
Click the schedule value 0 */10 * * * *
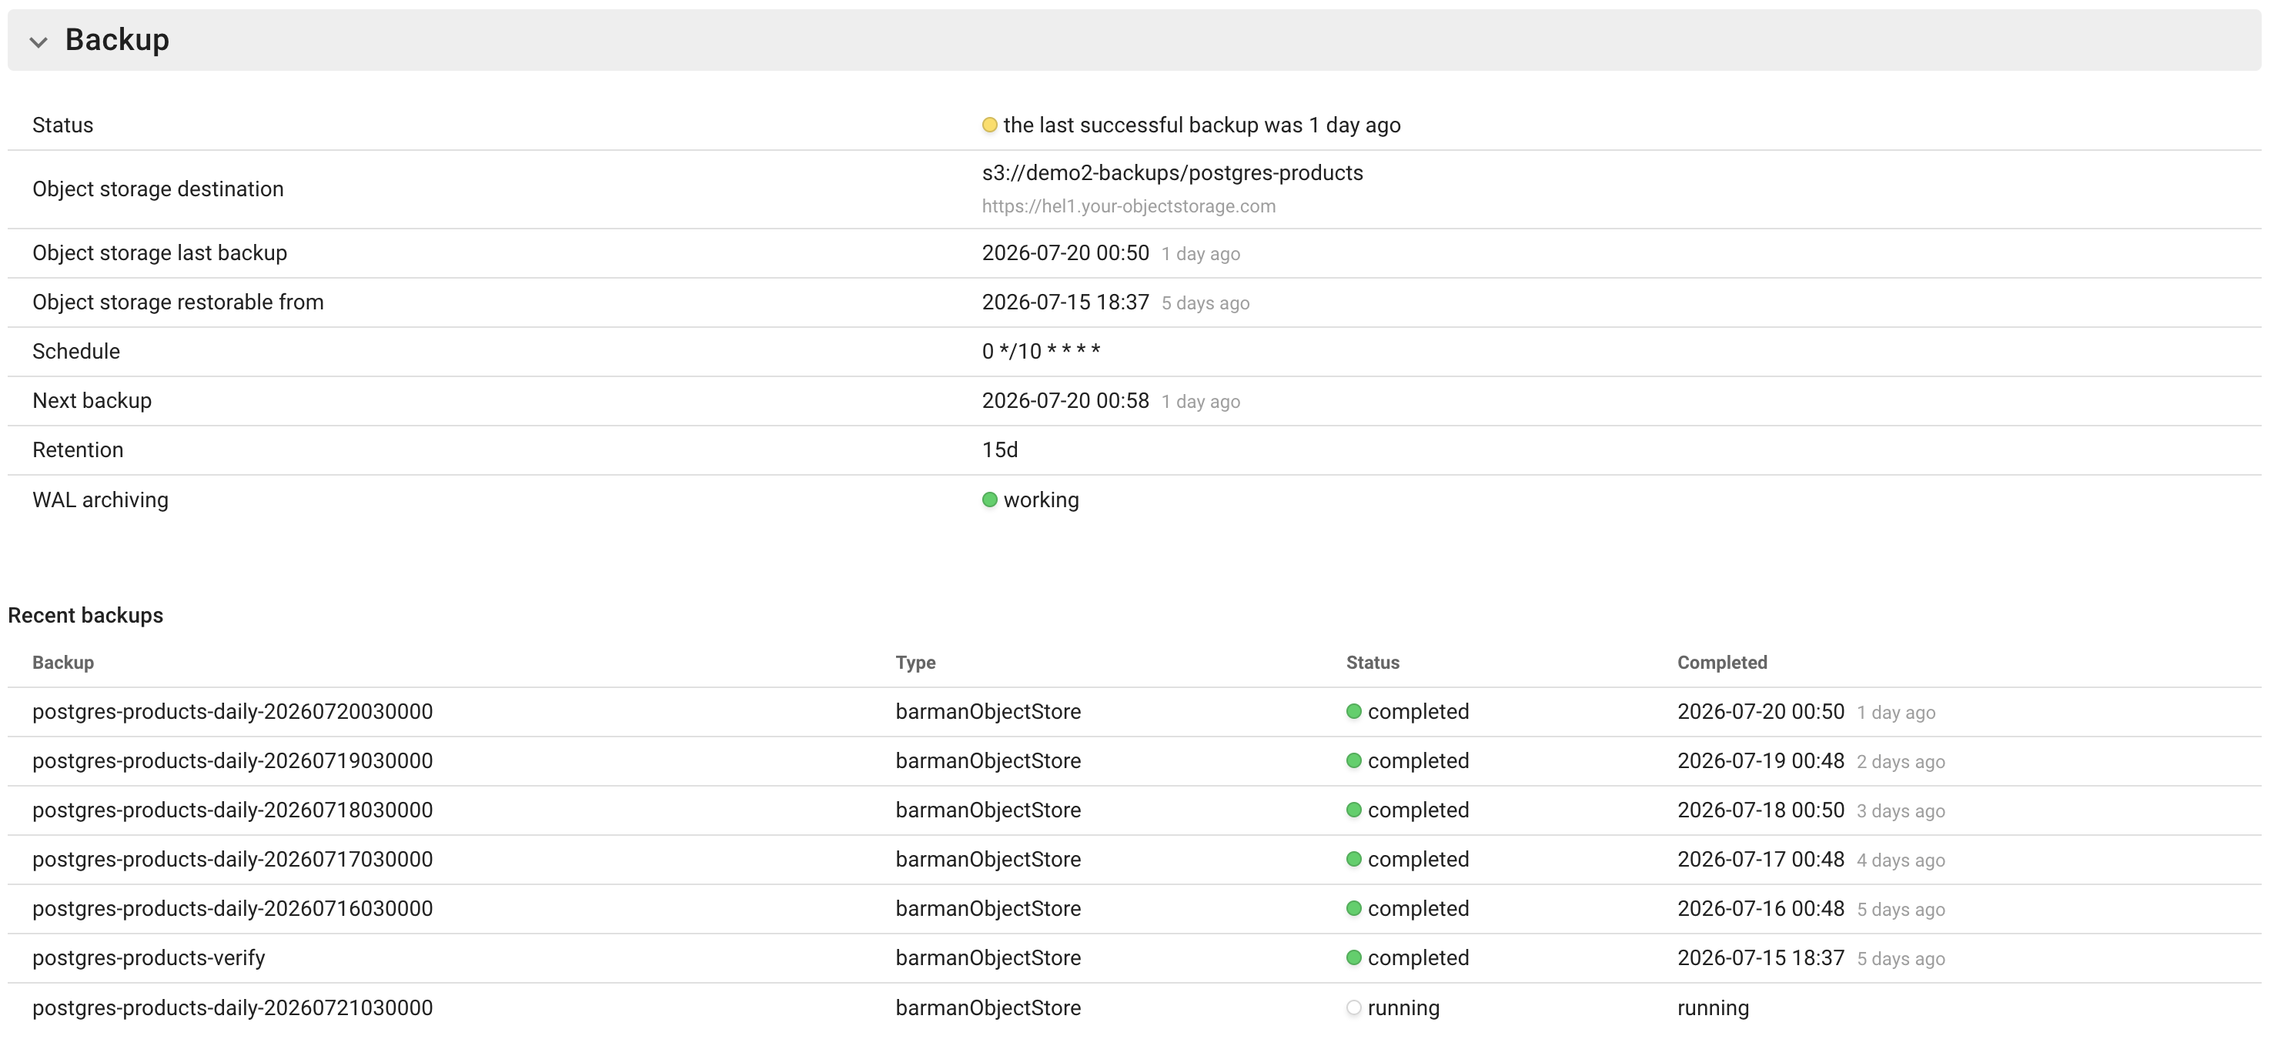[1041, 351]
